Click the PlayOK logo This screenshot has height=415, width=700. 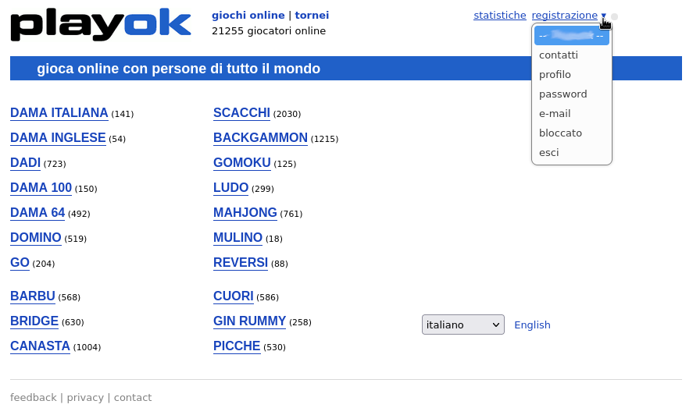(100, 24)
